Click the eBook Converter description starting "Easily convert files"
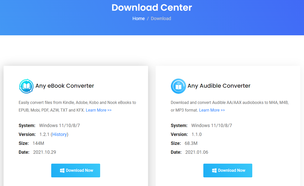The height and width of the screenshot is (186, 304). click(x=77, y=106)
